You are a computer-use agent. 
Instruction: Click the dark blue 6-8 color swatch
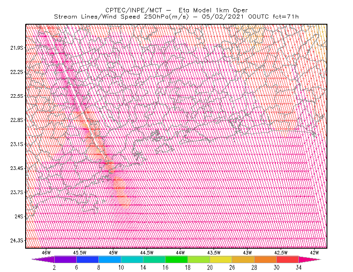87,259
